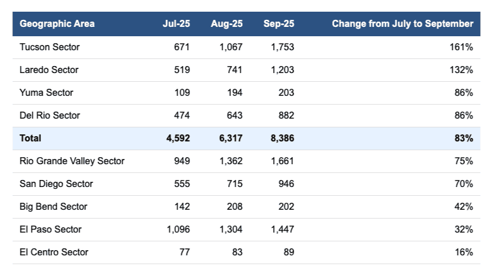Click the Big Bend Sector row label
The width and height of the screenshot is (493, 277).
[x=53, y=206]
